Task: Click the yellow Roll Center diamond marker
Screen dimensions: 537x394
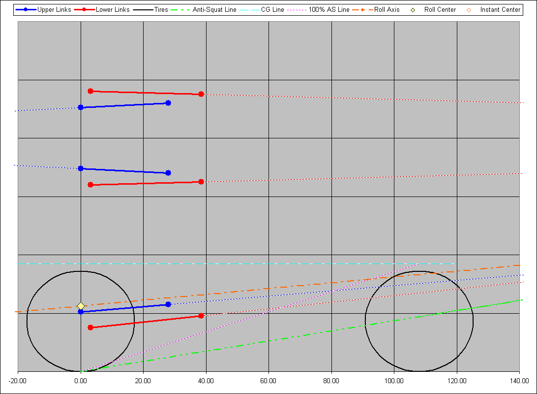Action: click(x=81, y=305)
